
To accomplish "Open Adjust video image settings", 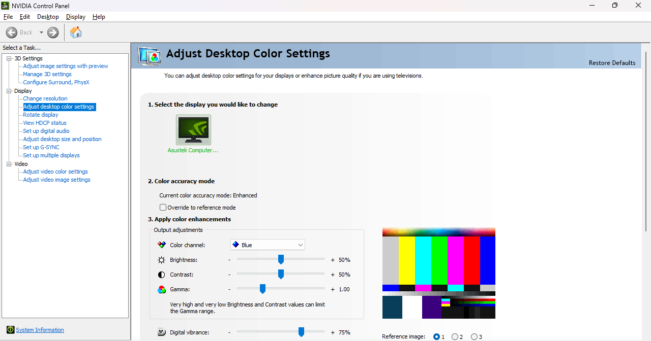I will point(56,180).
